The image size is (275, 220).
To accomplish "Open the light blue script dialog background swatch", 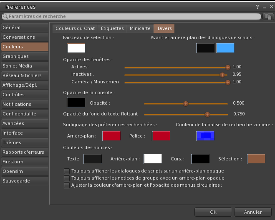I will coord(225,48).
